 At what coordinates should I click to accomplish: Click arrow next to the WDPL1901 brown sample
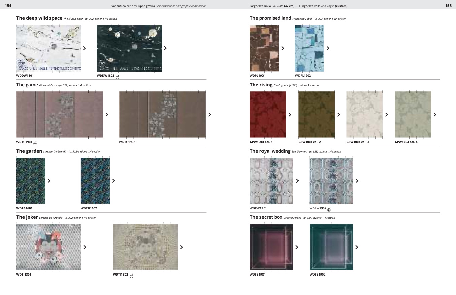click(x=283, y=48)
